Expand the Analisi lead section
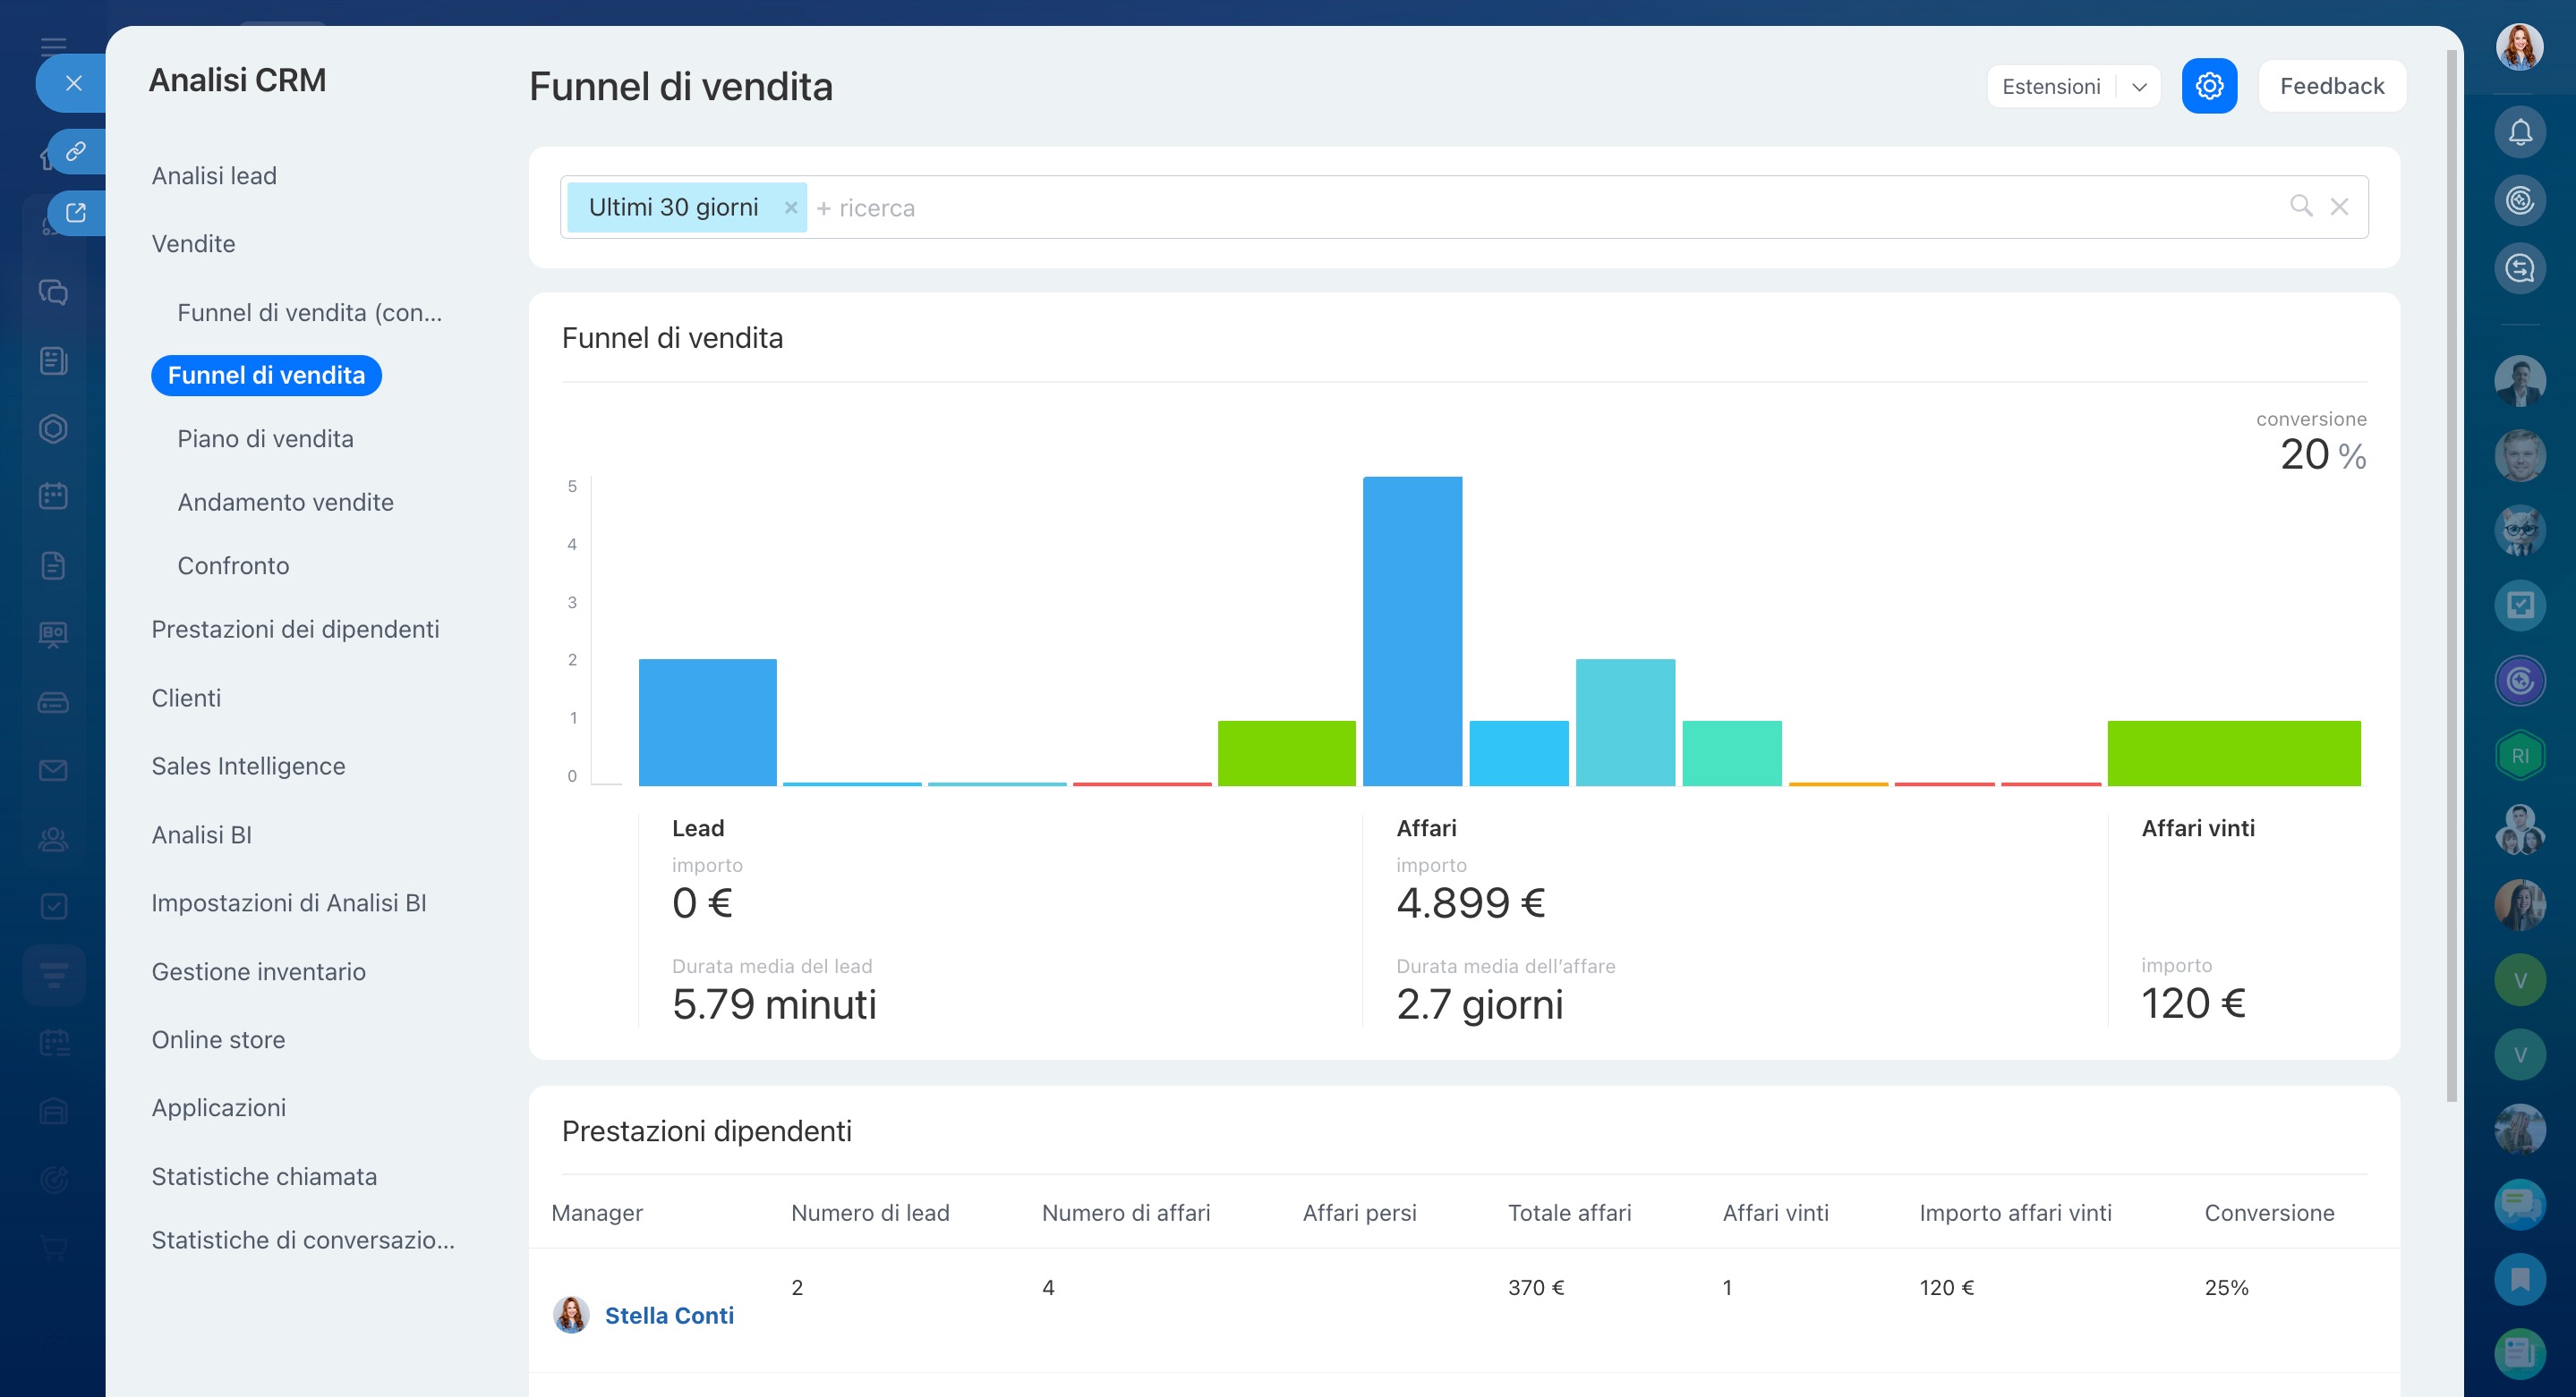Screen dimensions: 2576x1397 [x=214, y=176]
